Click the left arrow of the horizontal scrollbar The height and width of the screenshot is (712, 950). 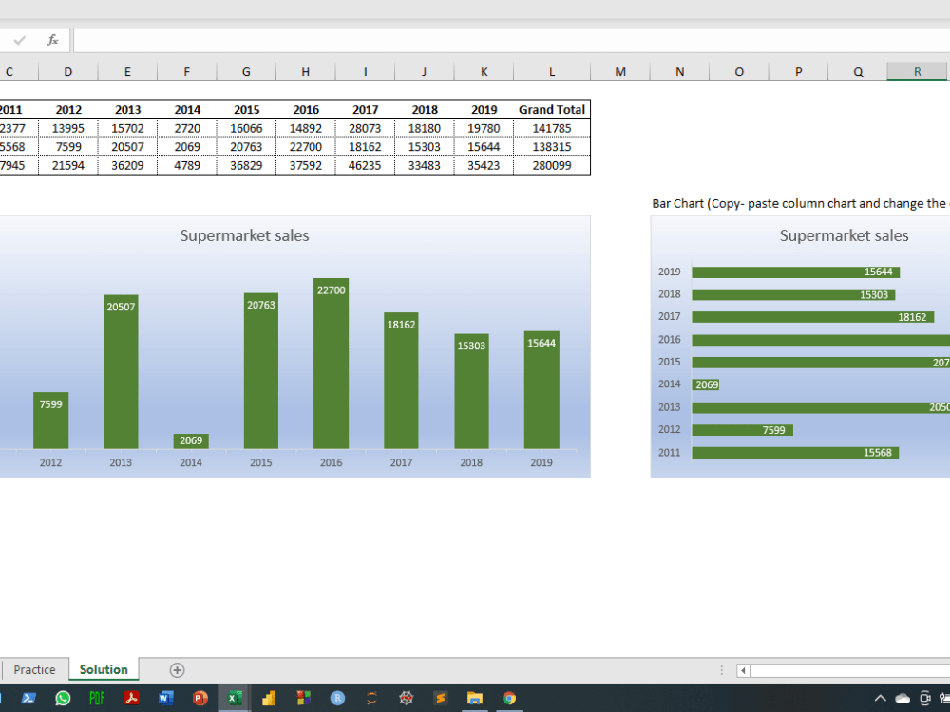point(741,669)
